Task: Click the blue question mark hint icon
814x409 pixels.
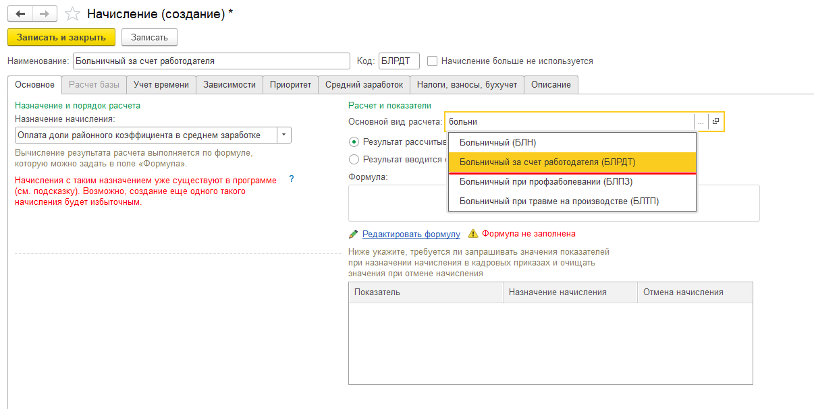Action: click(x=292, y=179)
